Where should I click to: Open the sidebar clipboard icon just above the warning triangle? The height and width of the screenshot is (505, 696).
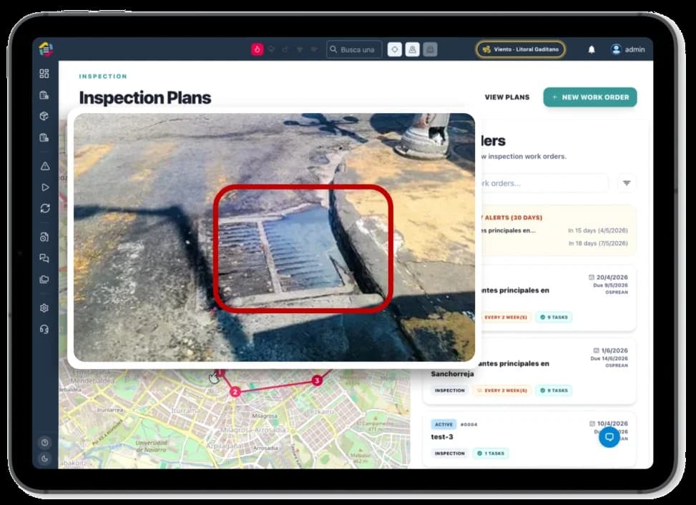[44, 137]
